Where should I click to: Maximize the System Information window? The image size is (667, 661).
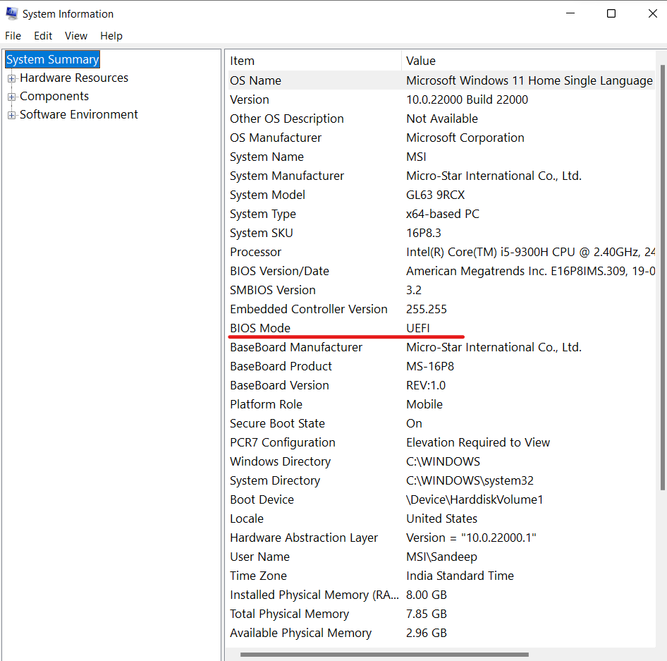click(611, 13)
